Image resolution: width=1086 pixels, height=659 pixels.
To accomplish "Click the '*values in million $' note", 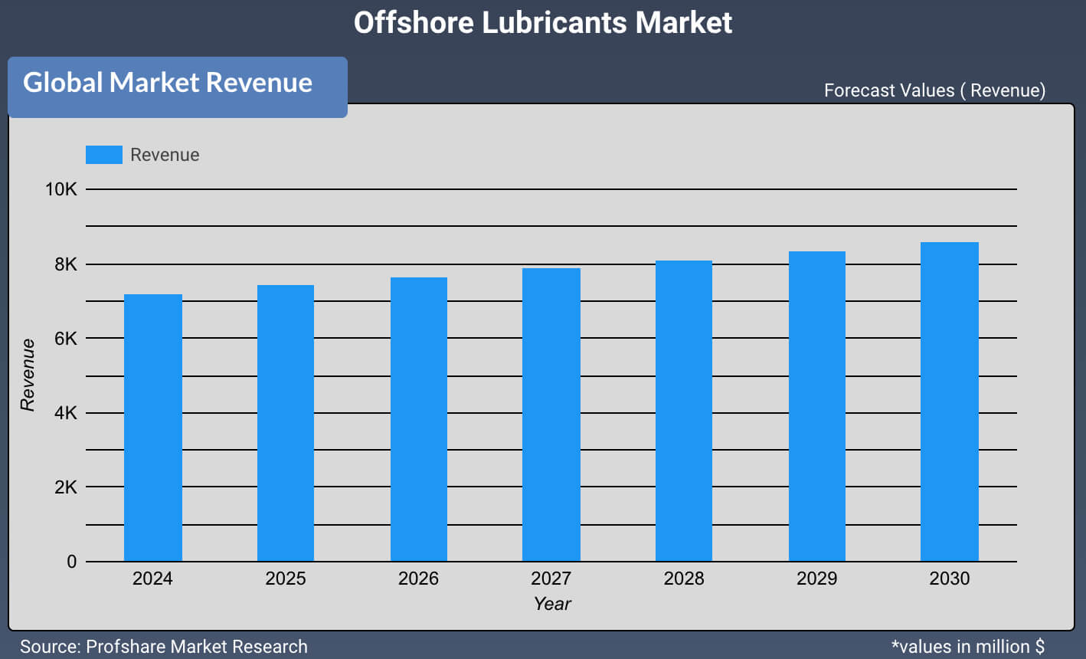I will (x=968, y=647).
